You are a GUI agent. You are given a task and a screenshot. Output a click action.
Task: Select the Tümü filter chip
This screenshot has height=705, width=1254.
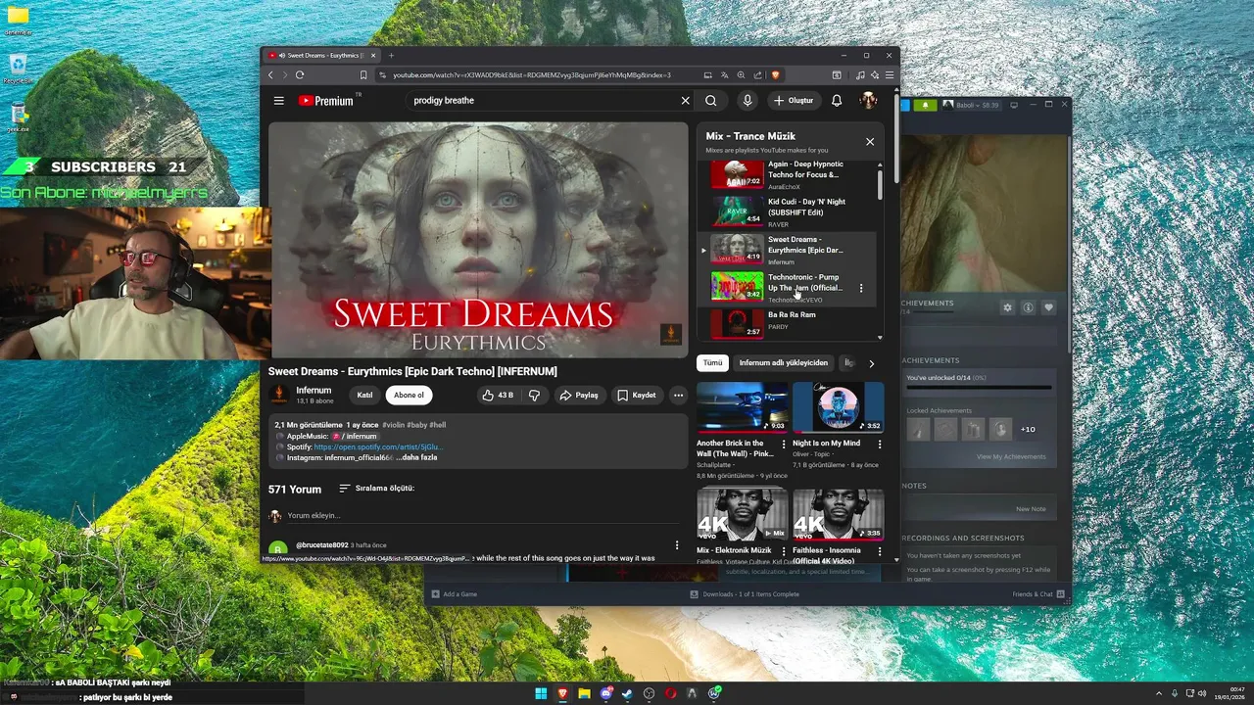[712, 363]
